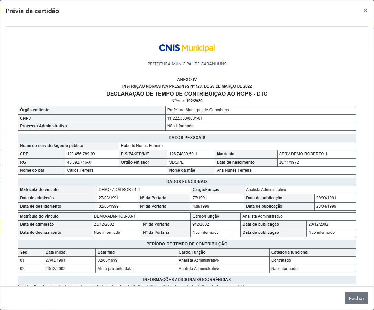The image size is (374, 310).
Task: Click the portaria number 77/1991
Action: (x=199, y=198)
